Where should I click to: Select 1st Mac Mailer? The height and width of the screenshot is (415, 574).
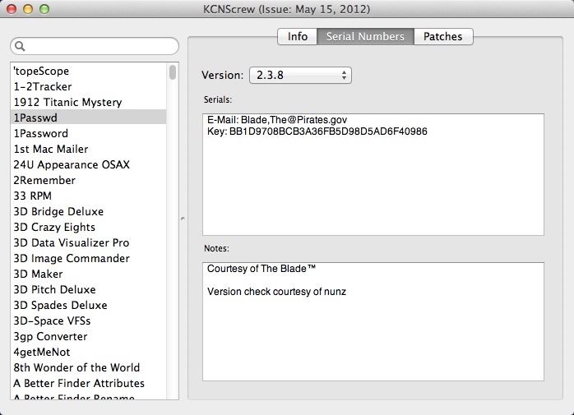(x=88, y=149)
